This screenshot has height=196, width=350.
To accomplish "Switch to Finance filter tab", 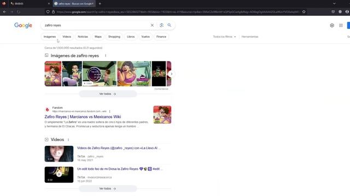I will [x=161, y=36].
